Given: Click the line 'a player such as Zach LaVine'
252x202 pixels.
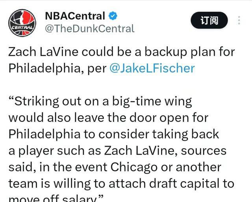Looking at the screenshot, I should pos(117,151).
